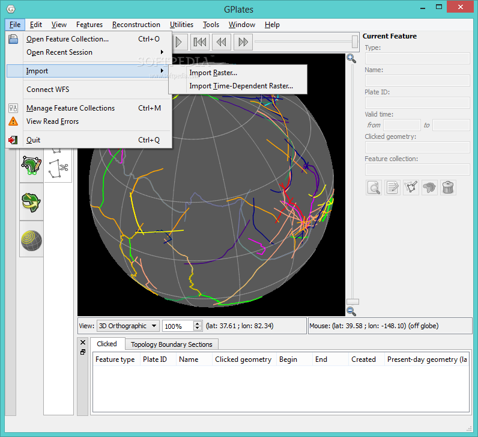Click the Type field in Current Feature
Screen dimensions: 478x437
point(417,58)
